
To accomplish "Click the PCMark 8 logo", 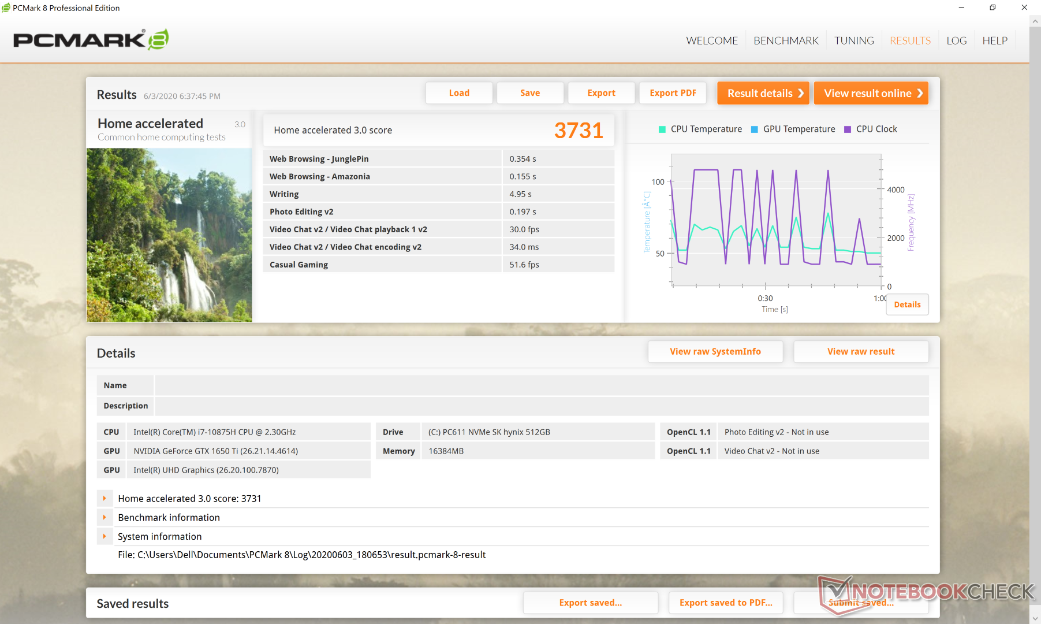I will 91,39.
